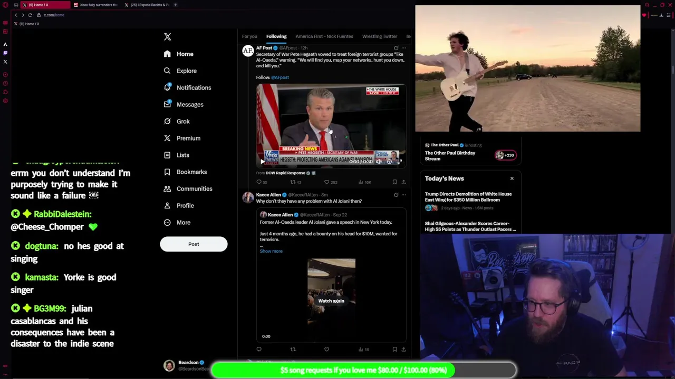
Task: Open the Communities icon in sidebar
Action: click(167, 188)
